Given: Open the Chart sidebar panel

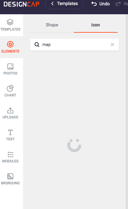Looking at the screenshot, I should pos(10,91).
